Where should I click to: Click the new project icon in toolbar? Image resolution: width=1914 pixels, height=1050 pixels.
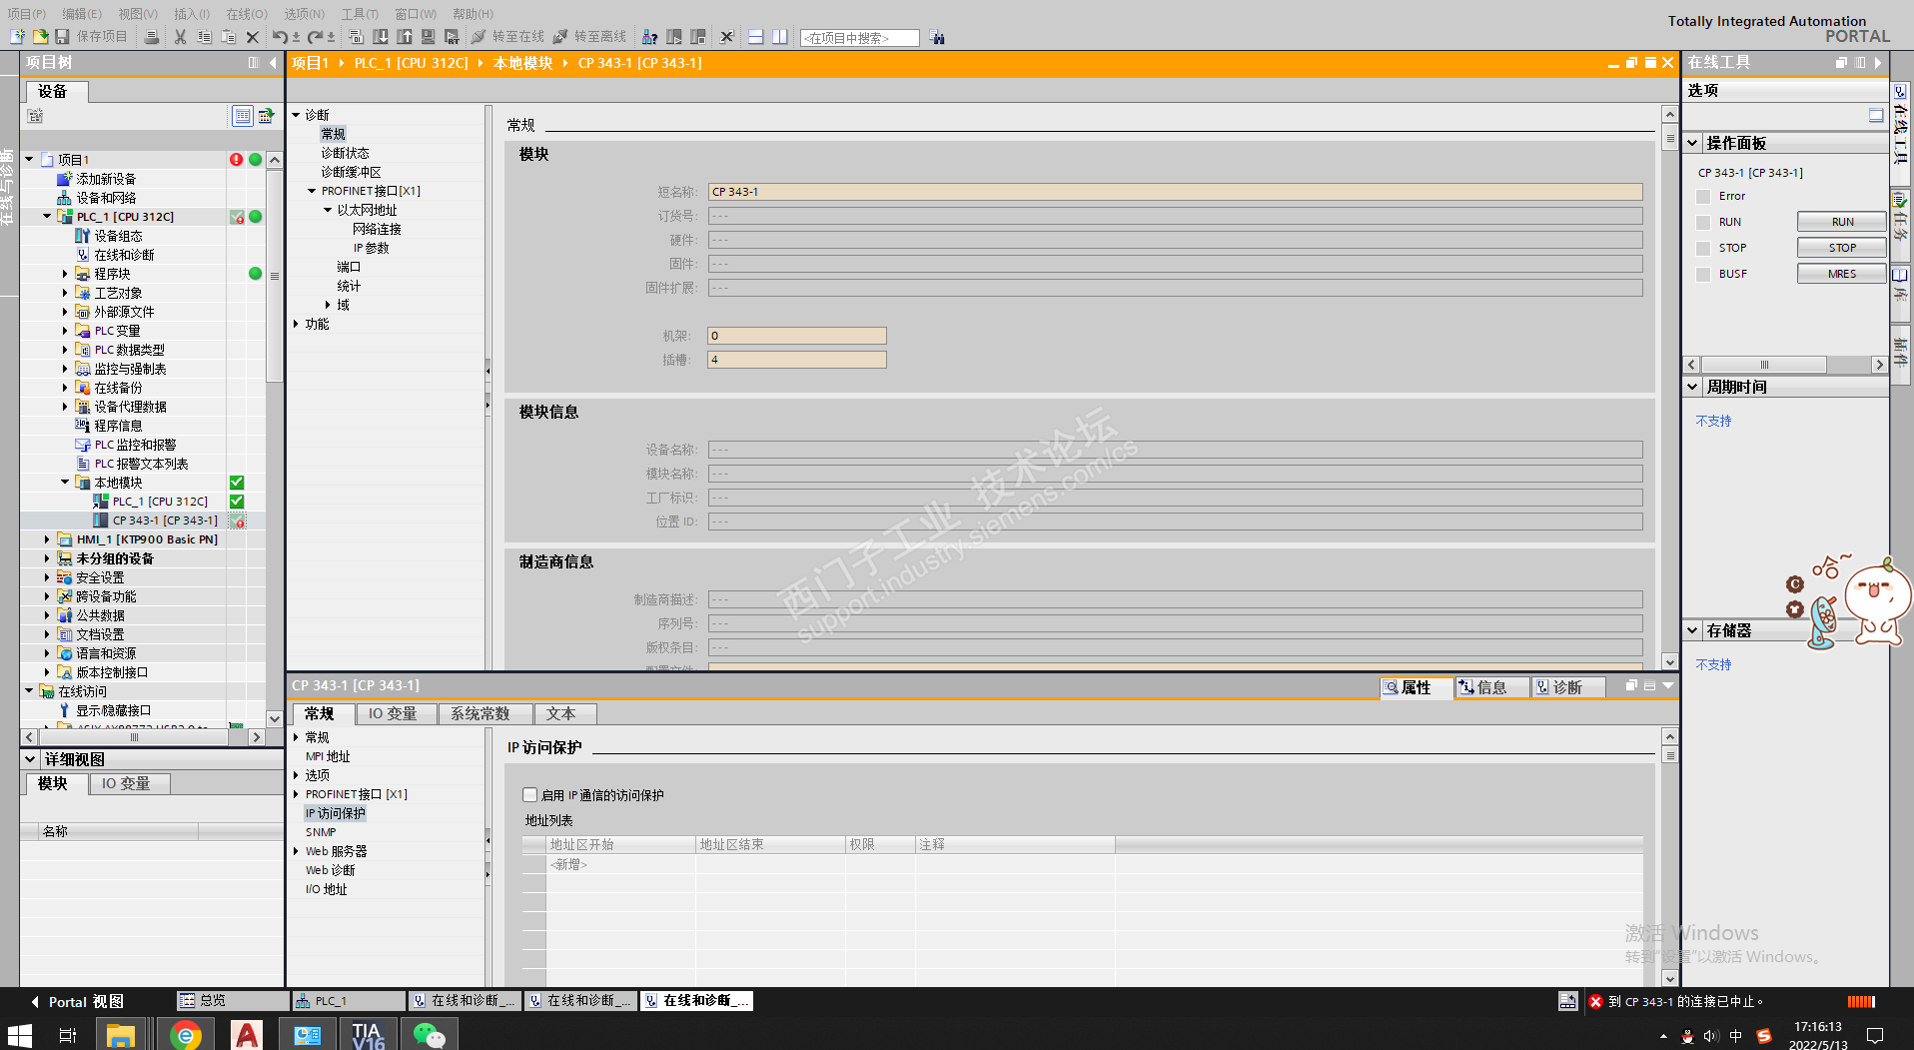(x=17, y=37)
